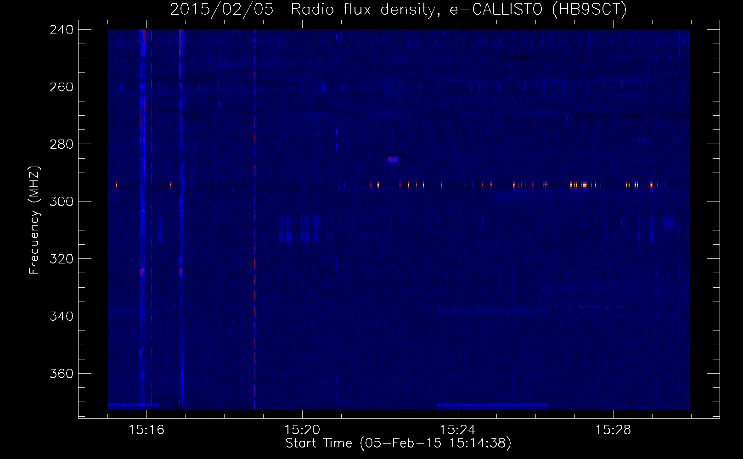Click the thin red vertical line before 15:19
The image size is (743, 459).
pos(254,219)
